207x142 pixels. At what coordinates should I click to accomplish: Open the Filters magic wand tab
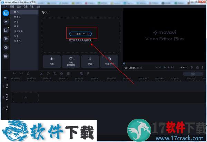coord(6,22)
